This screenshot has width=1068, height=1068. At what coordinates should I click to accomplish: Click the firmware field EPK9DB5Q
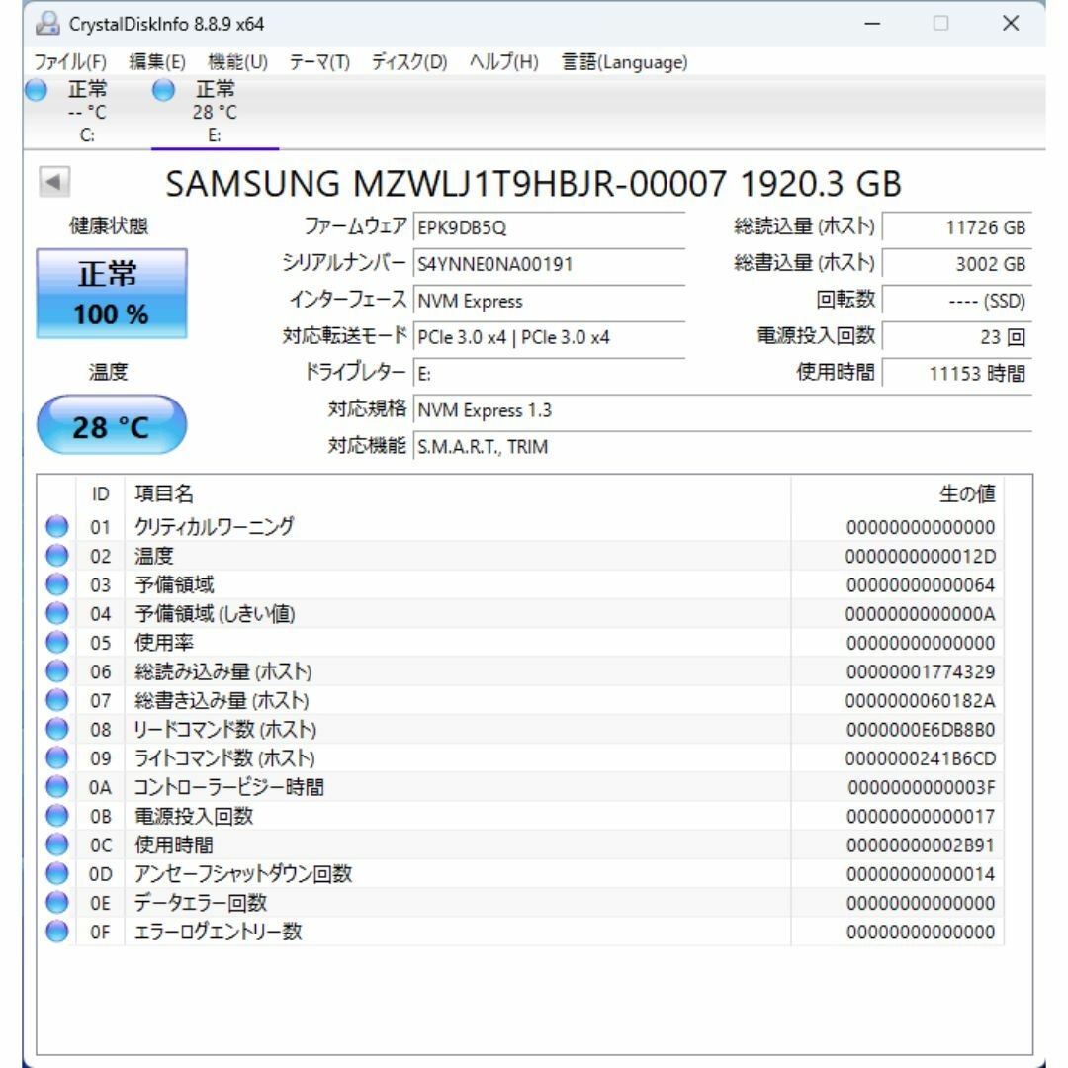click(549, 227)
